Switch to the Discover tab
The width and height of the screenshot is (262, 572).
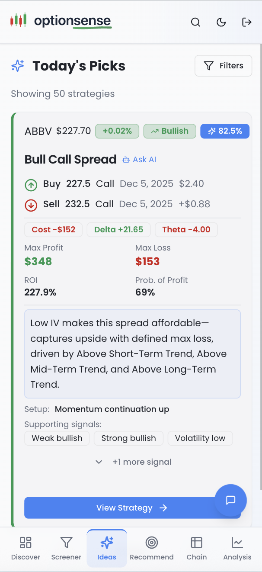click(x=26, y=548)
